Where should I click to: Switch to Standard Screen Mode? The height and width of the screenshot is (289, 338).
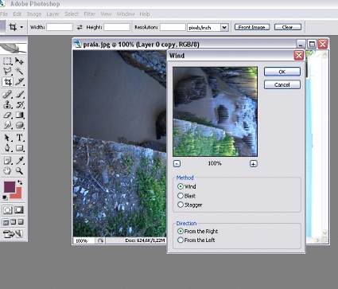pyautogui.click(x=6, y=222)
